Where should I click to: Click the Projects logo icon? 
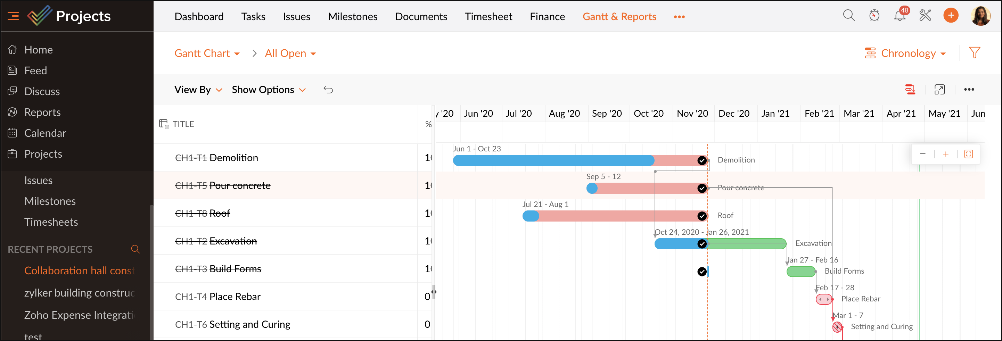39,16
